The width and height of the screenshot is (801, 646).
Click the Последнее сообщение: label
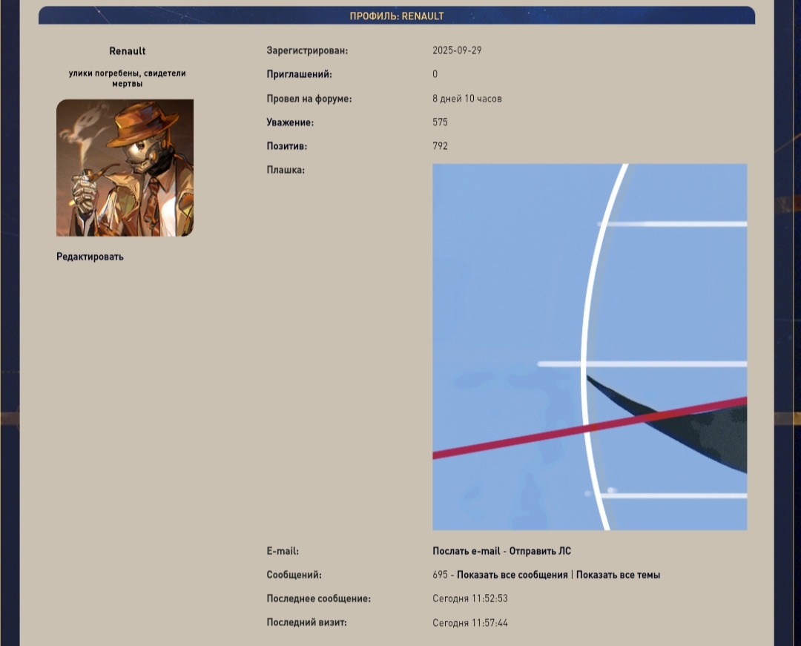coord(319,599)
